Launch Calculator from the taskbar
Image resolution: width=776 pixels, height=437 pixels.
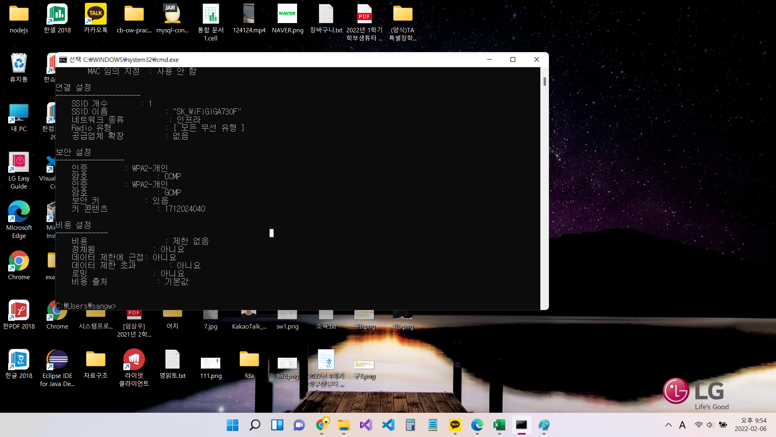coord(410,425)
